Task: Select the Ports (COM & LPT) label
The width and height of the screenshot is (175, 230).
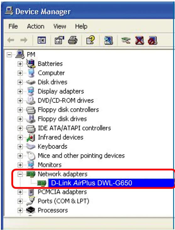Action: tap(63, 201)
